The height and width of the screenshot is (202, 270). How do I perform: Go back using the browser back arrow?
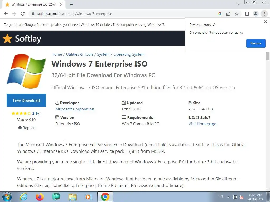6,14
